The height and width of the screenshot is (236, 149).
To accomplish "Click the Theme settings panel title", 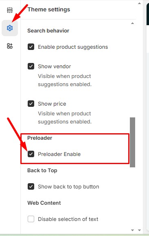I will pos(49,9).
